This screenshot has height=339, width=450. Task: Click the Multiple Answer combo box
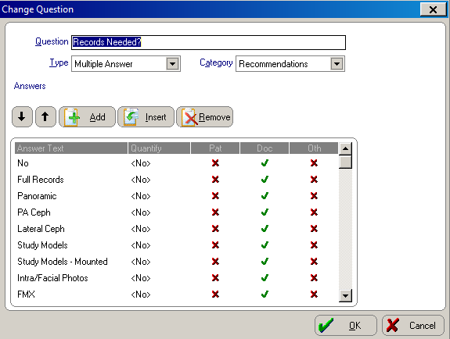(x=126, y=63)
